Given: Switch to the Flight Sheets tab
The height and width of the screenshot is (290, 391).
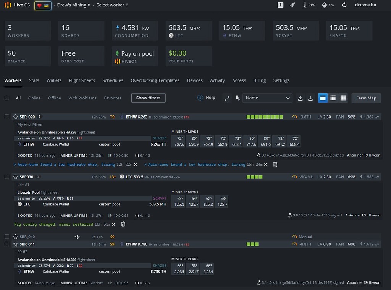Looking at the screenshot, I should click(x=82, y=80).
